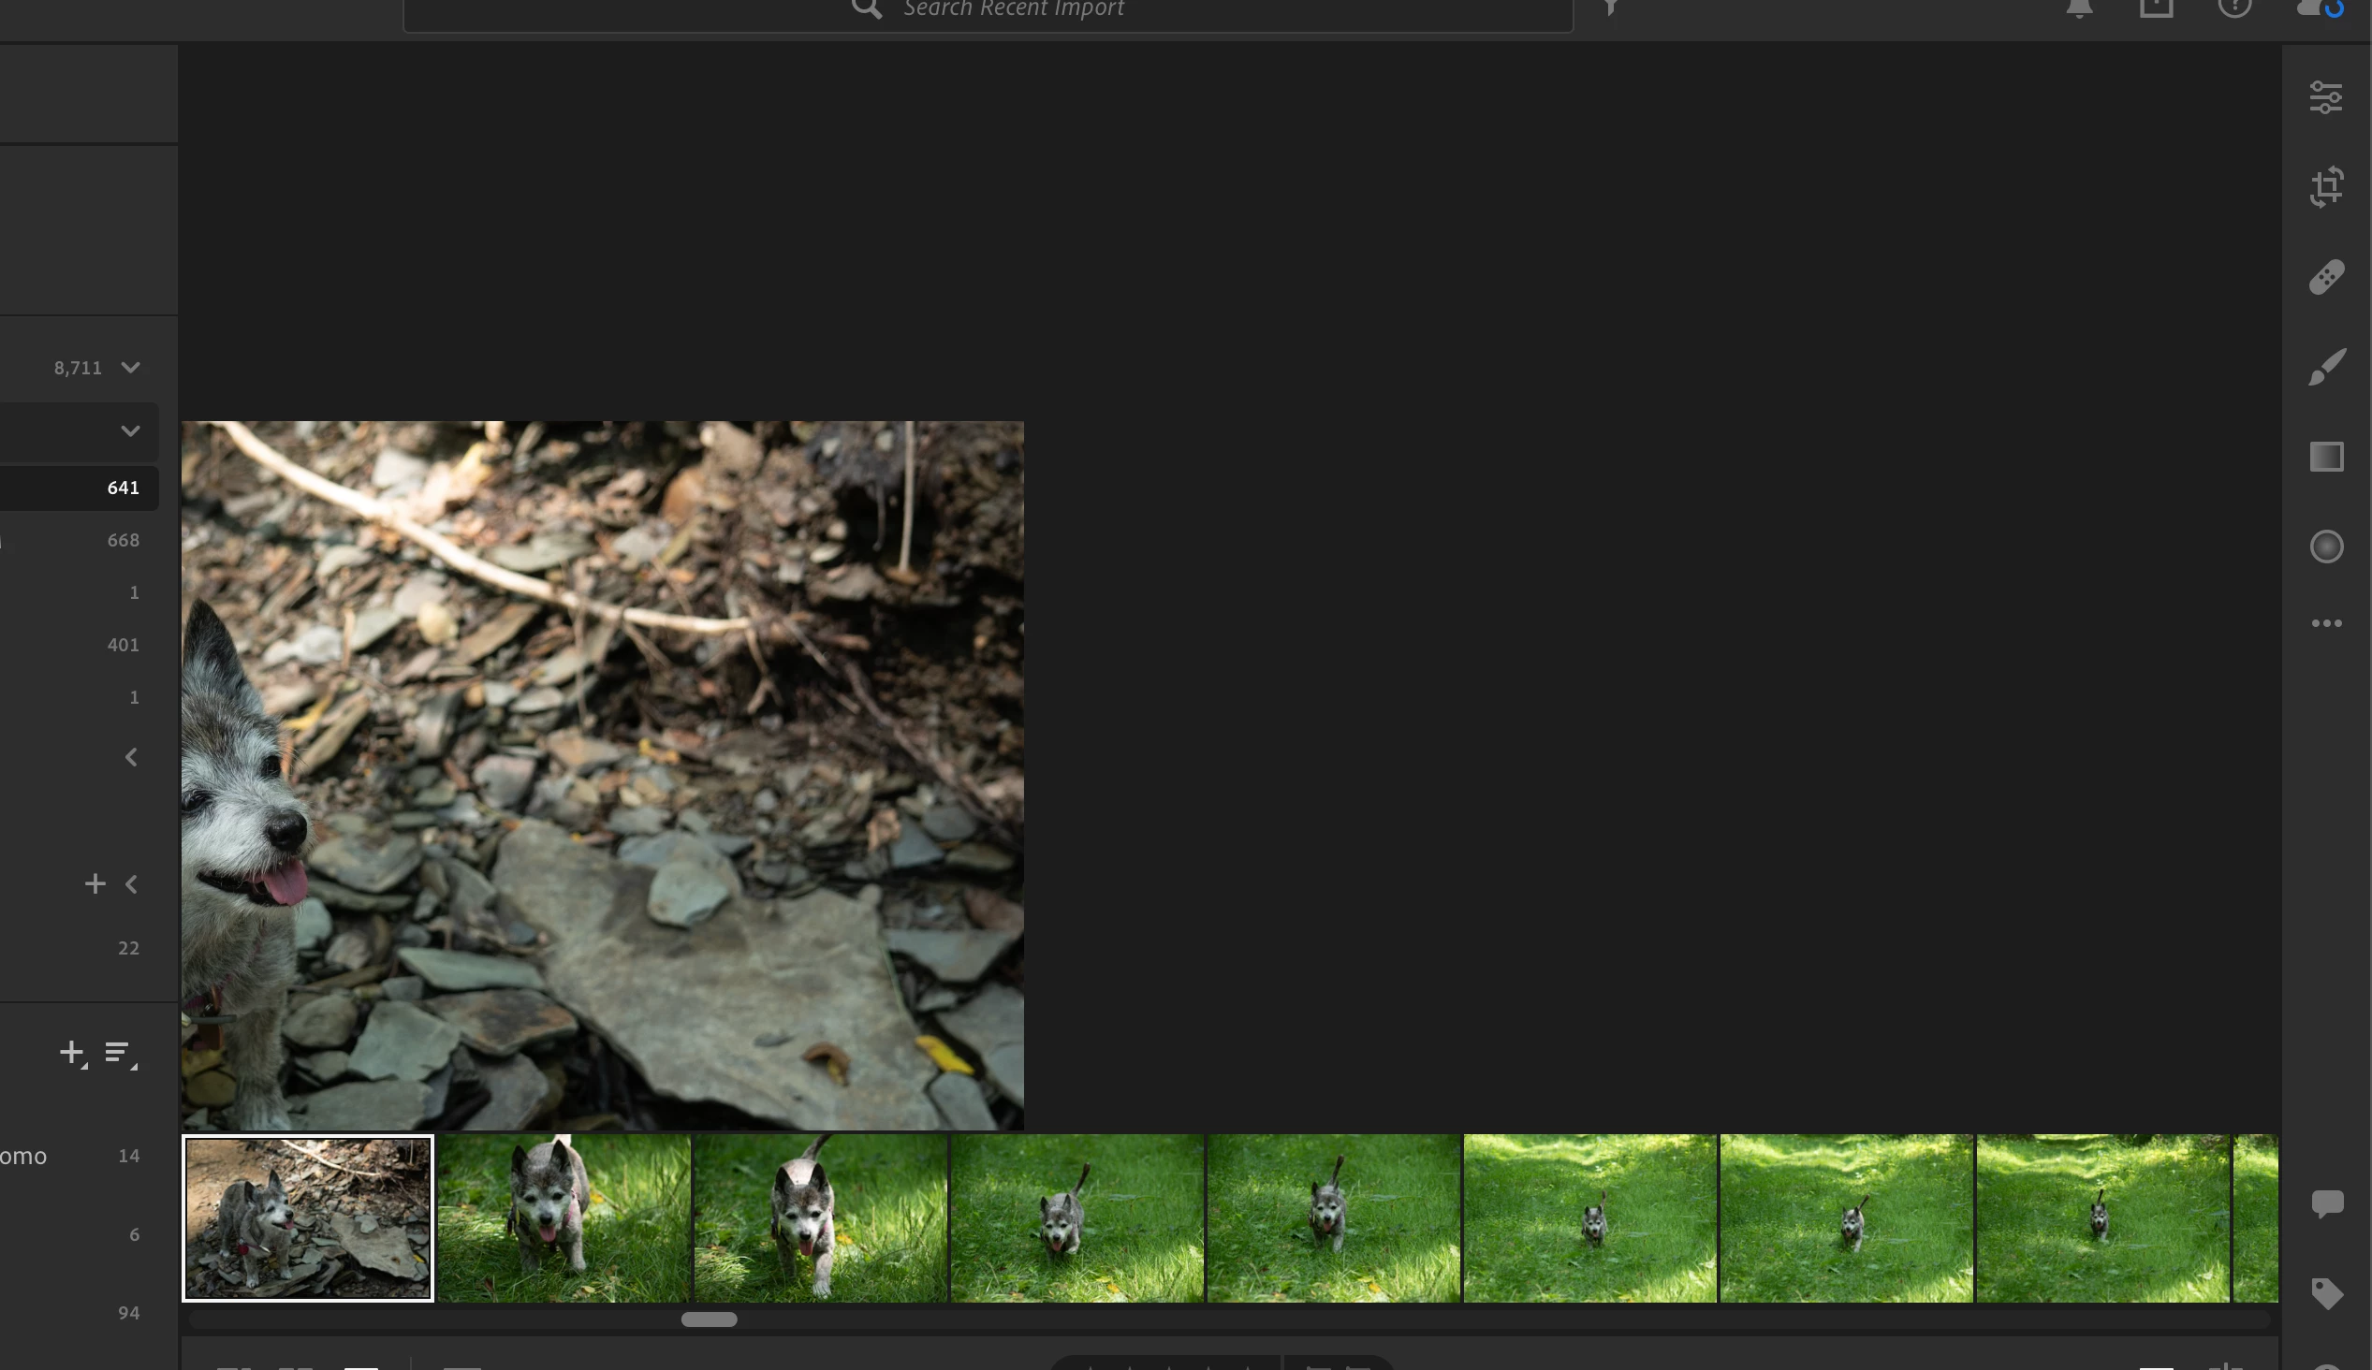This screenshot has height=1370, width=2372.
Task: Open the comments speech bubble panel
Action: 2326,1203
